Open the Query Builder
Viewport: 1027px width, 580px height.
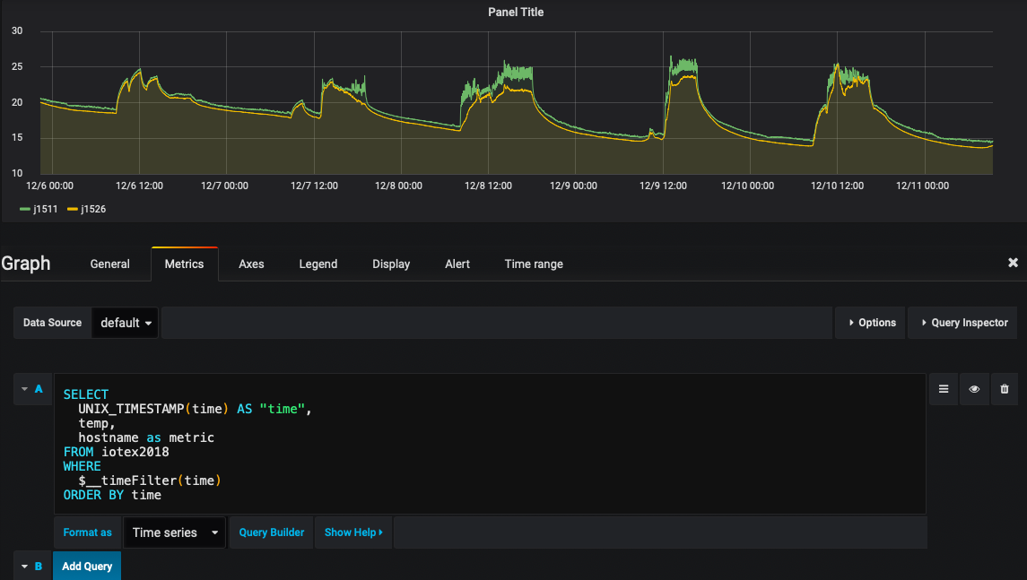271,532
